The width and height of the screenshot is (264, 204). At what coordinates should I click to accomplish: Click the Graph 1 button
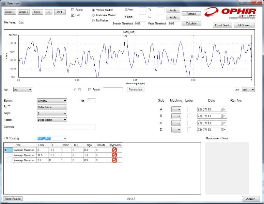tap(10, 12)
